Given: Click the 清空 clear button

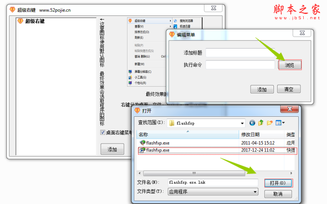Looking at the screenshot, I should pyautogui.click(x=289, y=89).
